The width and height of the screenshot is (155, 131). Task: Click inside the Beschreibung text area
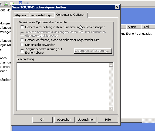(63, 87)
